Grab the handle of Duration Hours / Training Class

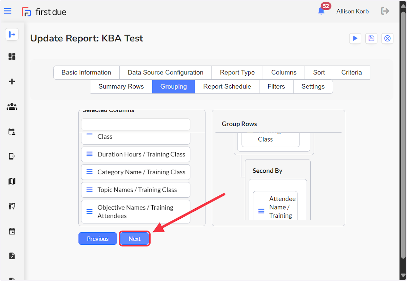90,154
